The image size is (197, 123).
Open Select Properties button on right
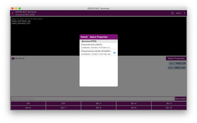tap(176, 58)
